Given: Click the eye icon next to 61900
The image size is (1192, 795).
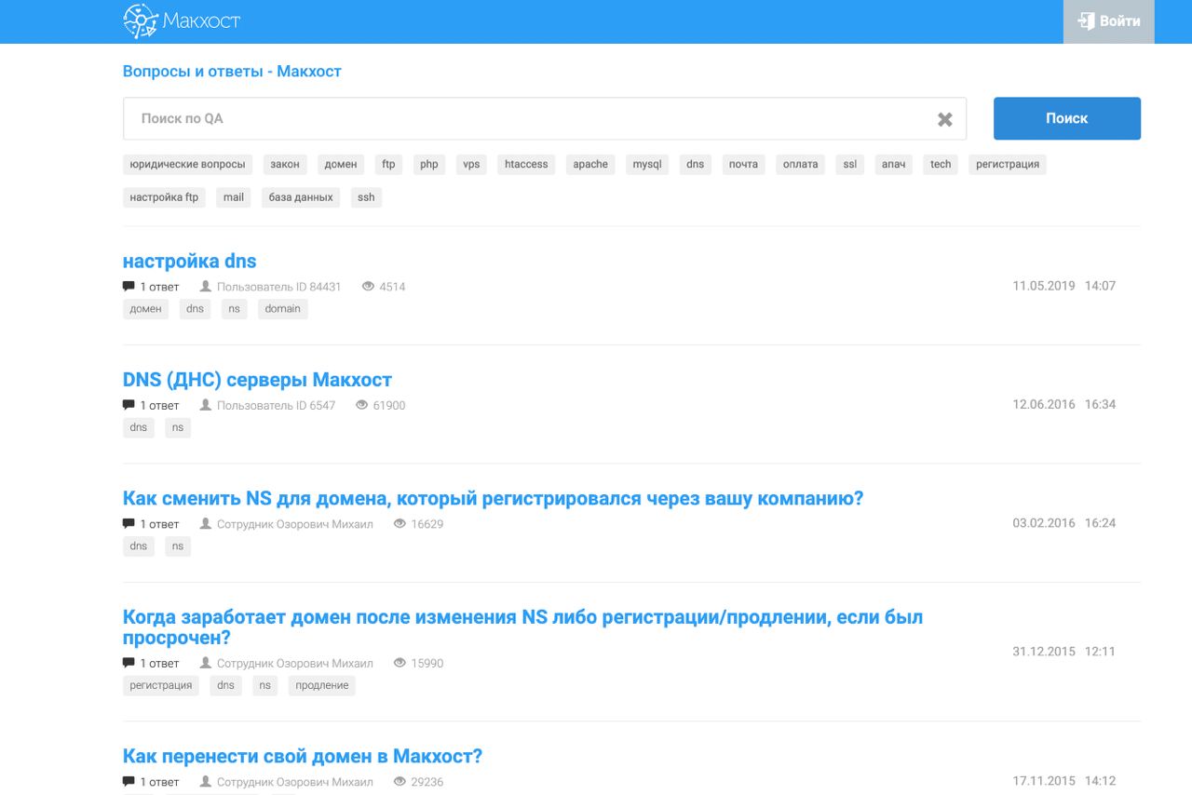Looking at the screenshot, I should click(x=362, y=405).
